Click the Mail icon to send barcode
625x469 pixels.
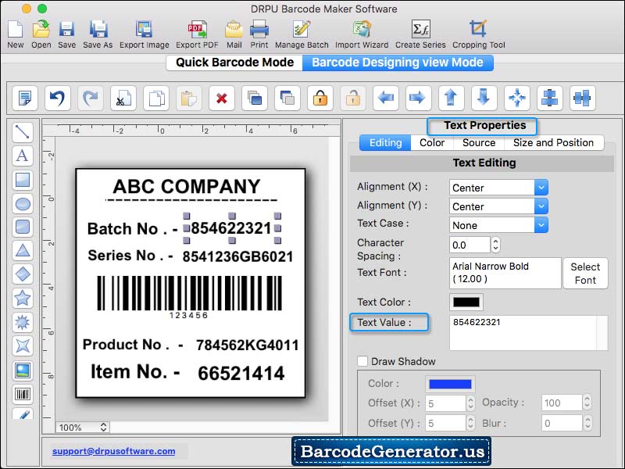[233, 30]
